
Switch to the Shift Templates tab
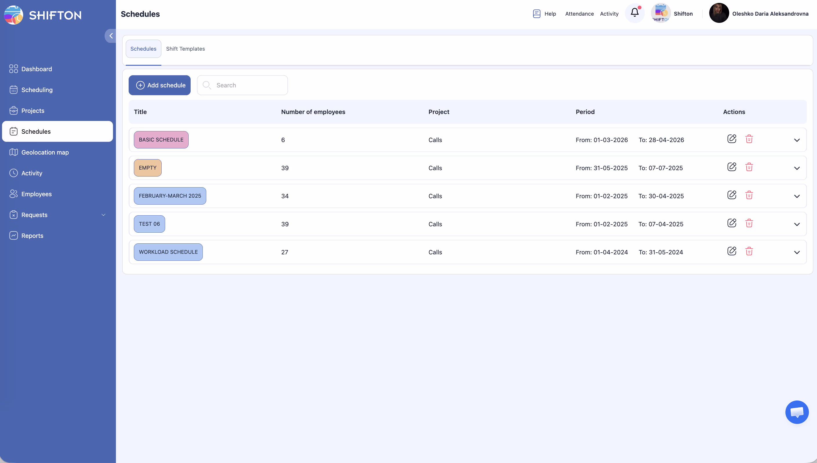pos(185,49)
